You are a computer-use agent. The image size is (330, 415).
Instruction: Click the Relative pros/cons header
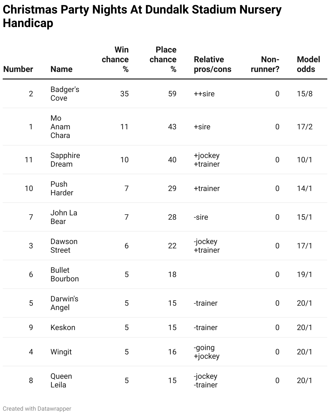[x=213, y=64]
